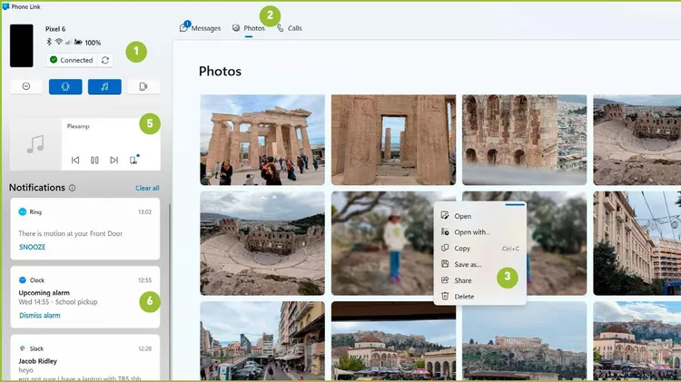Screen dimensions: 681x382
Task: Select Copy in the context menu
Action: [x=480, y=249]
